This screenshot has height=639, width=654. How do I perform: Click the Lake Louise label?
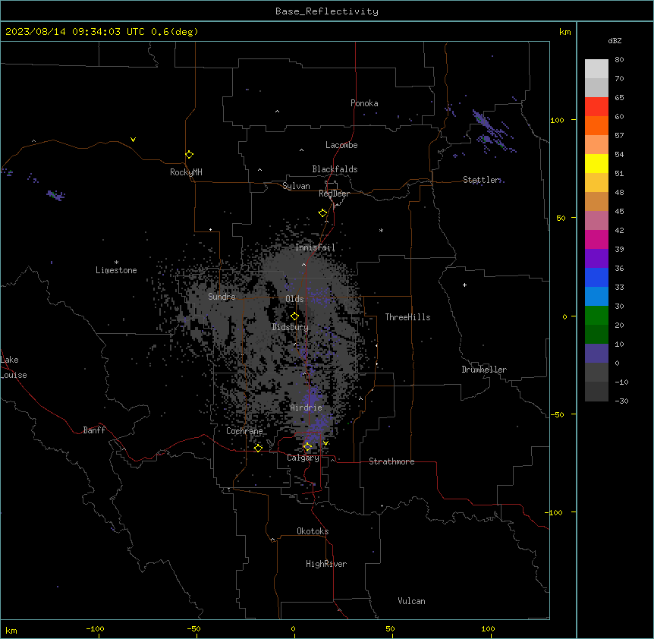point(14,367)
